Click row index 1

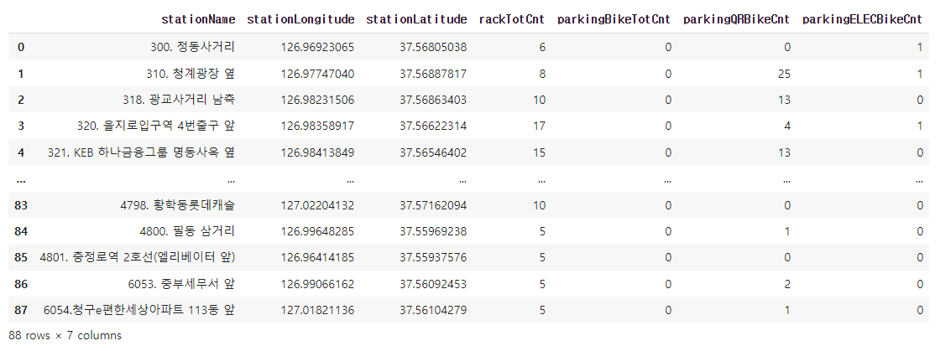[x=21, y=74]
